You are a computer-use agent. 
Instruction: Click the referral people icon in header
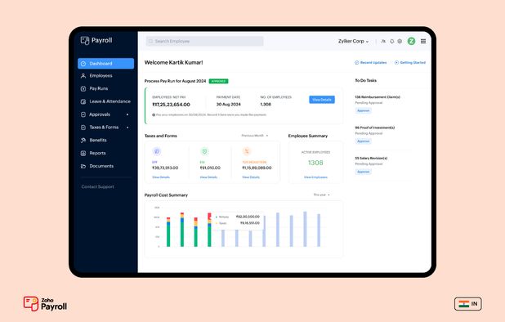(x=383, y=41)
